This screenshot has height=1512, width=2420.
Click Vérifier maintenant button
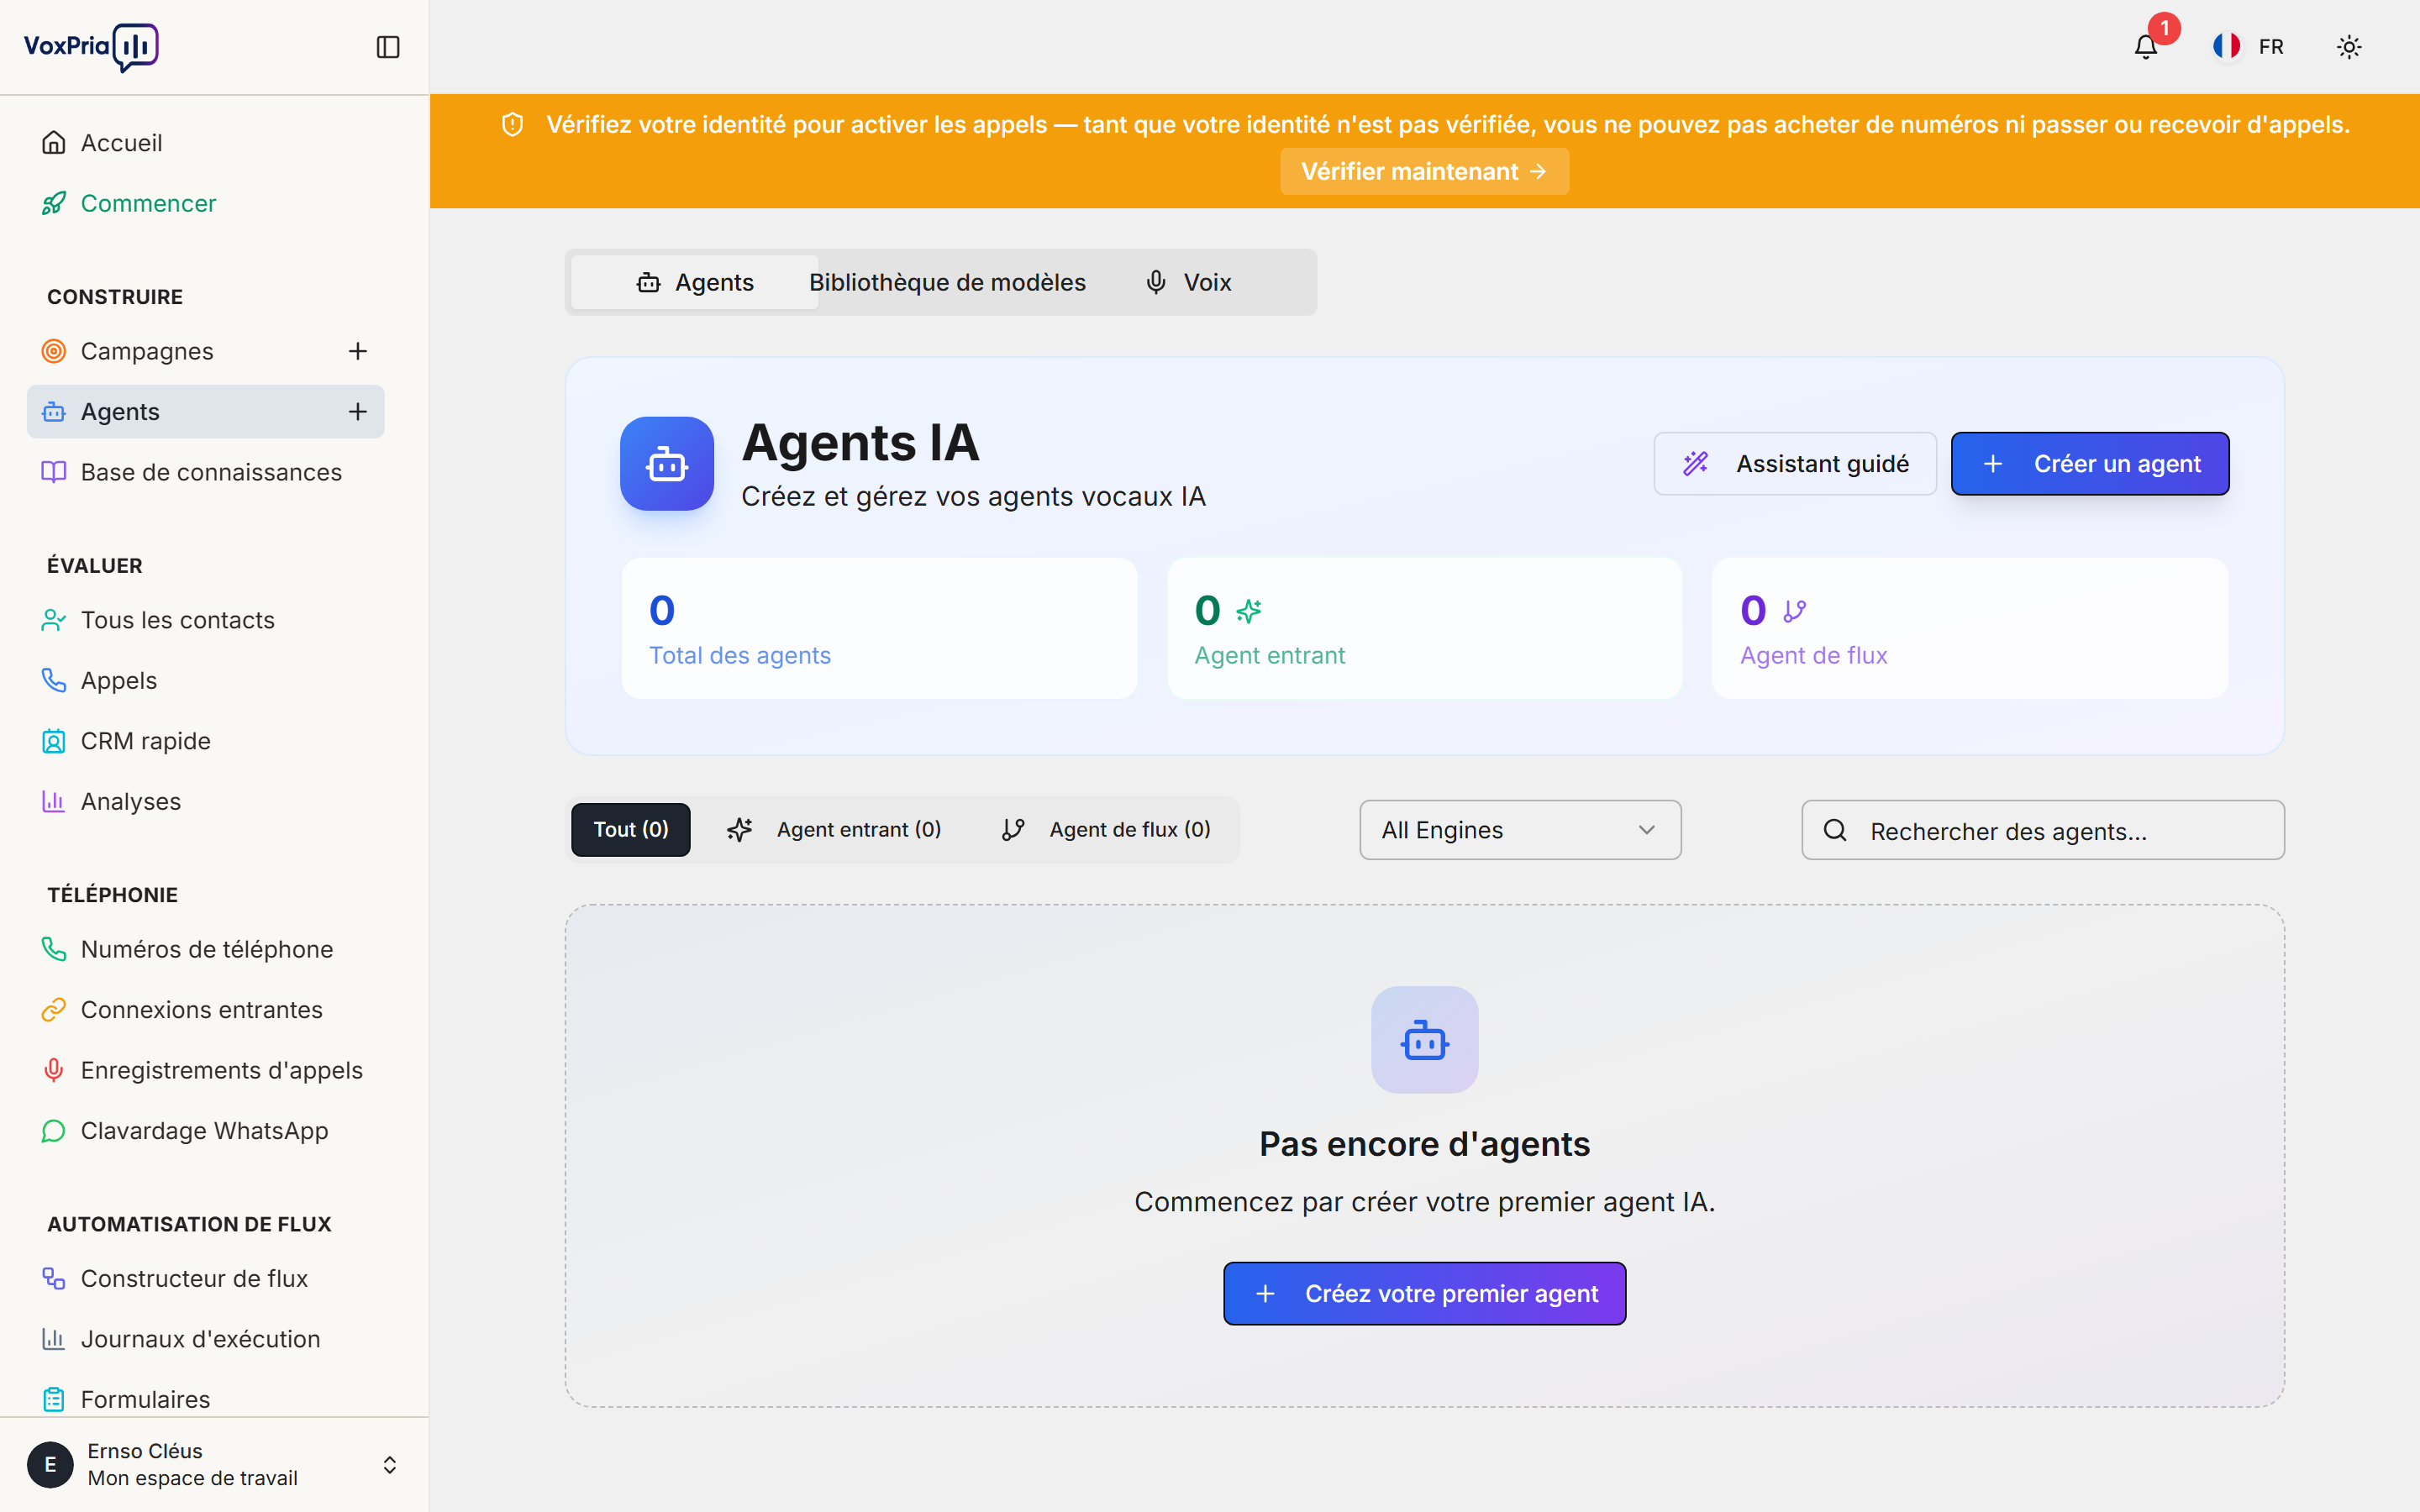(1424, 171)
